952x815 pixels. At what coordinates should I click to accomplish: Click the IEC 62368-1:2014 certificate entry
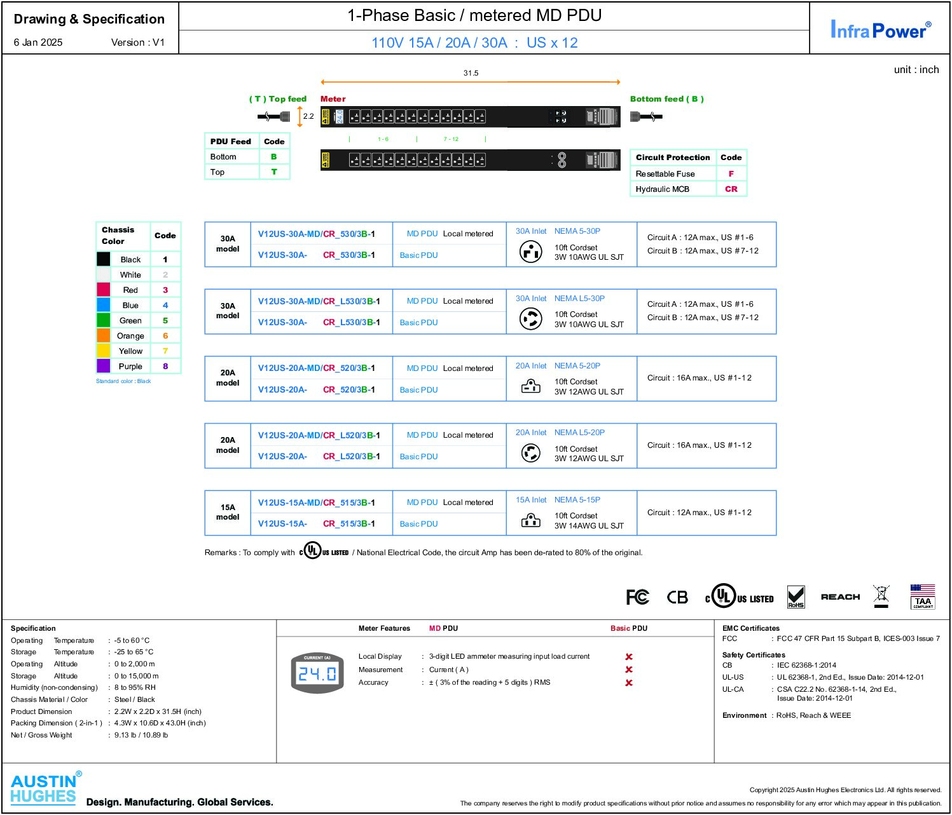coord(806,665)
